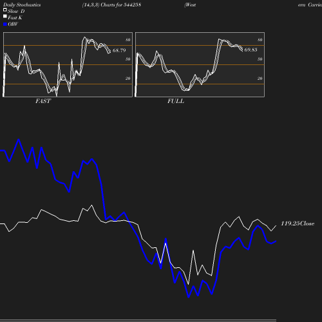Image resolution: width=322 pixels, height=322 pixels.
Task: Click the 80 axis label in FULL chart
Action: tap(260, 40)
